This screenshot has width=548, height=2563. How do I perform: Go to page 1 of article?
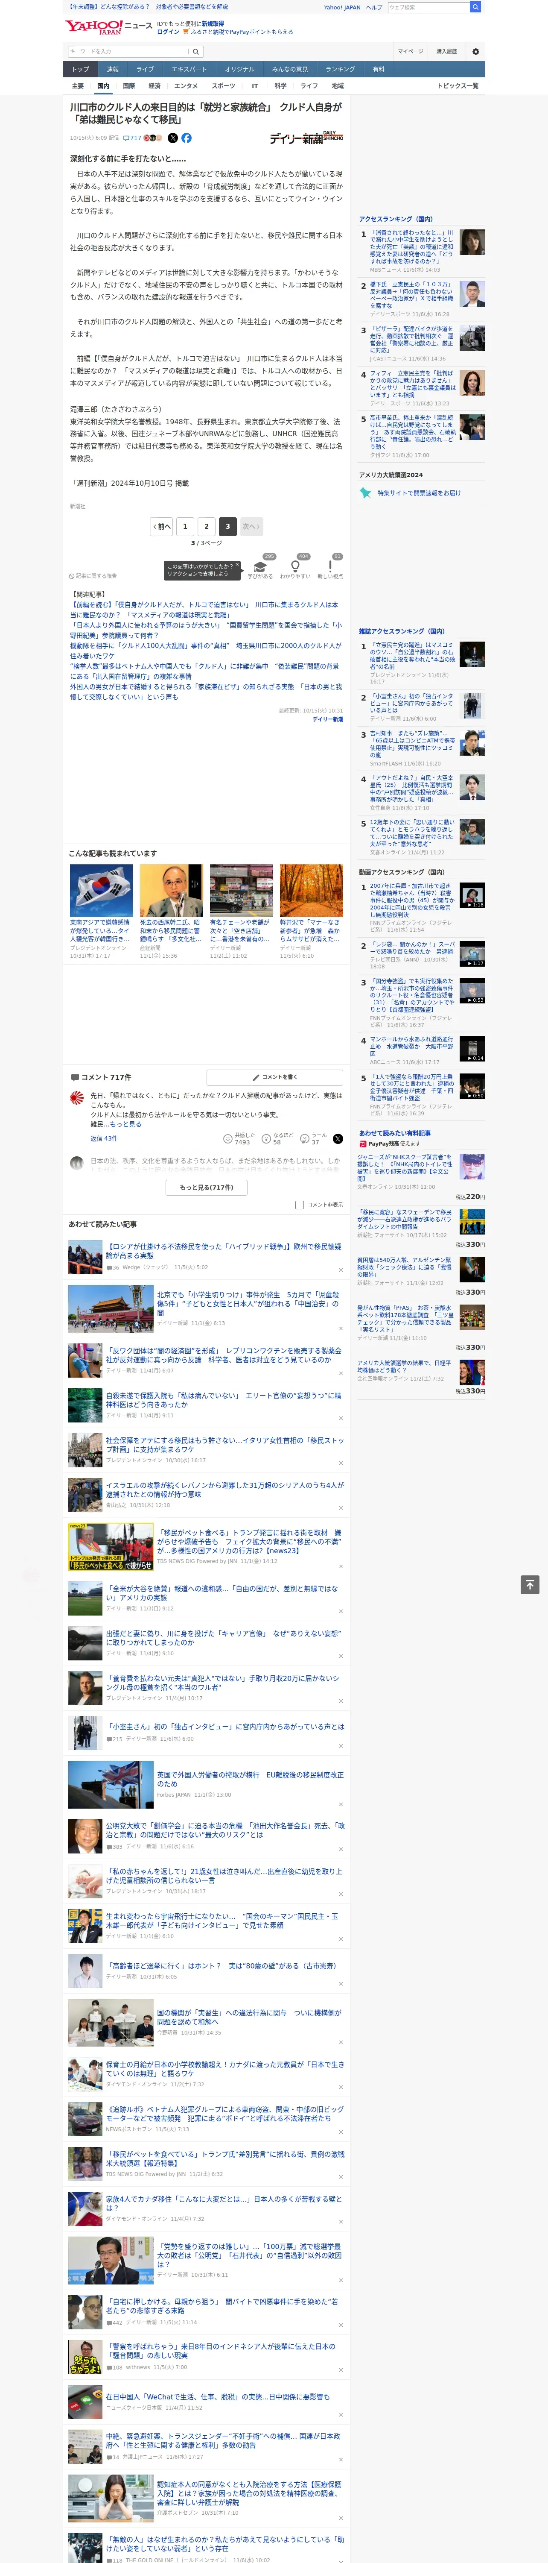[x=185, y=526]
